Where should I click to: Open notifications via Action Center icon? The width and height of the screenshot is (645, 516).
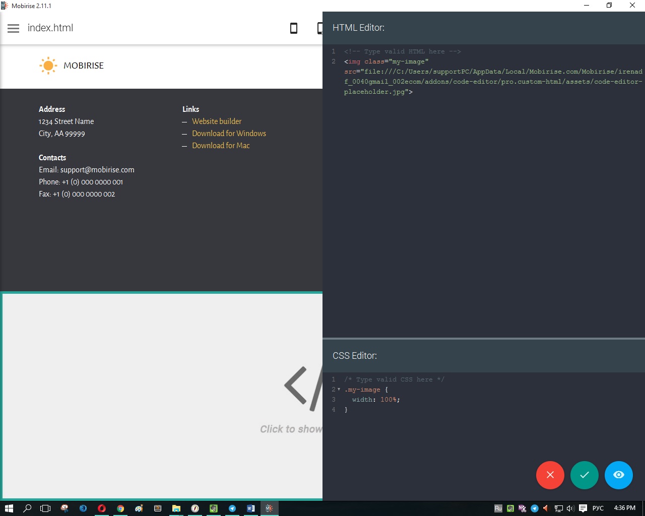click(583, 508)
